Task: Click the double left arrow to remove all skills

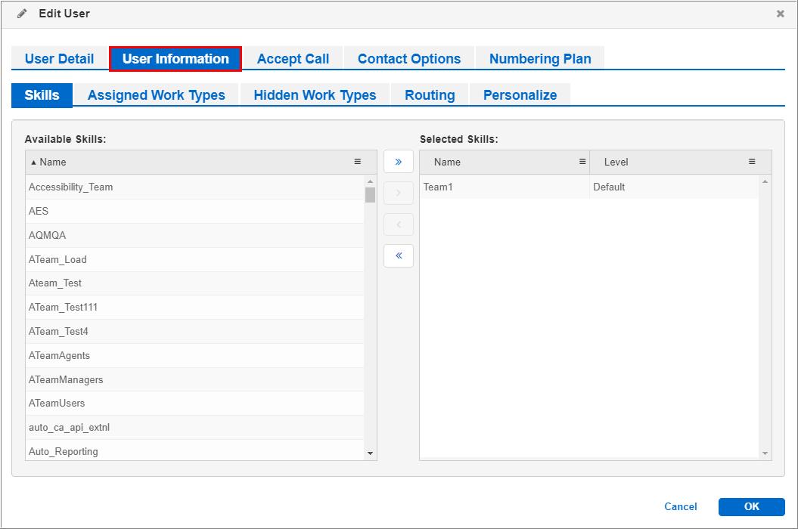Action: (398, 255)
